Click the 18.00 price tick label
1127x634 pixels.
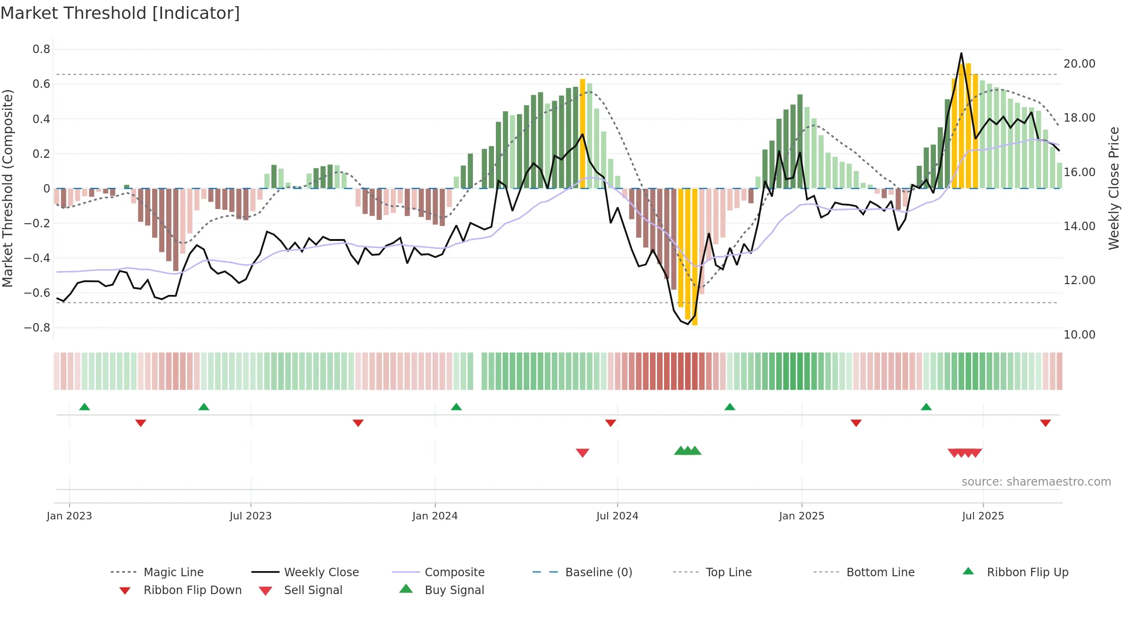click(1080, 118)
